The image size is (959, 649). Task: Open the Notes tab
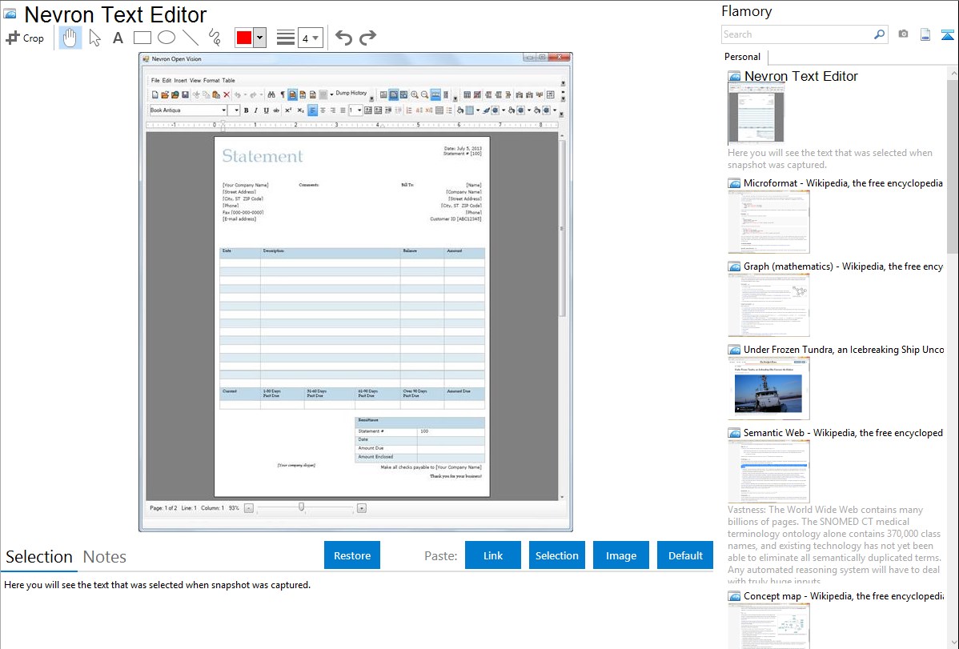pos(105,557)
